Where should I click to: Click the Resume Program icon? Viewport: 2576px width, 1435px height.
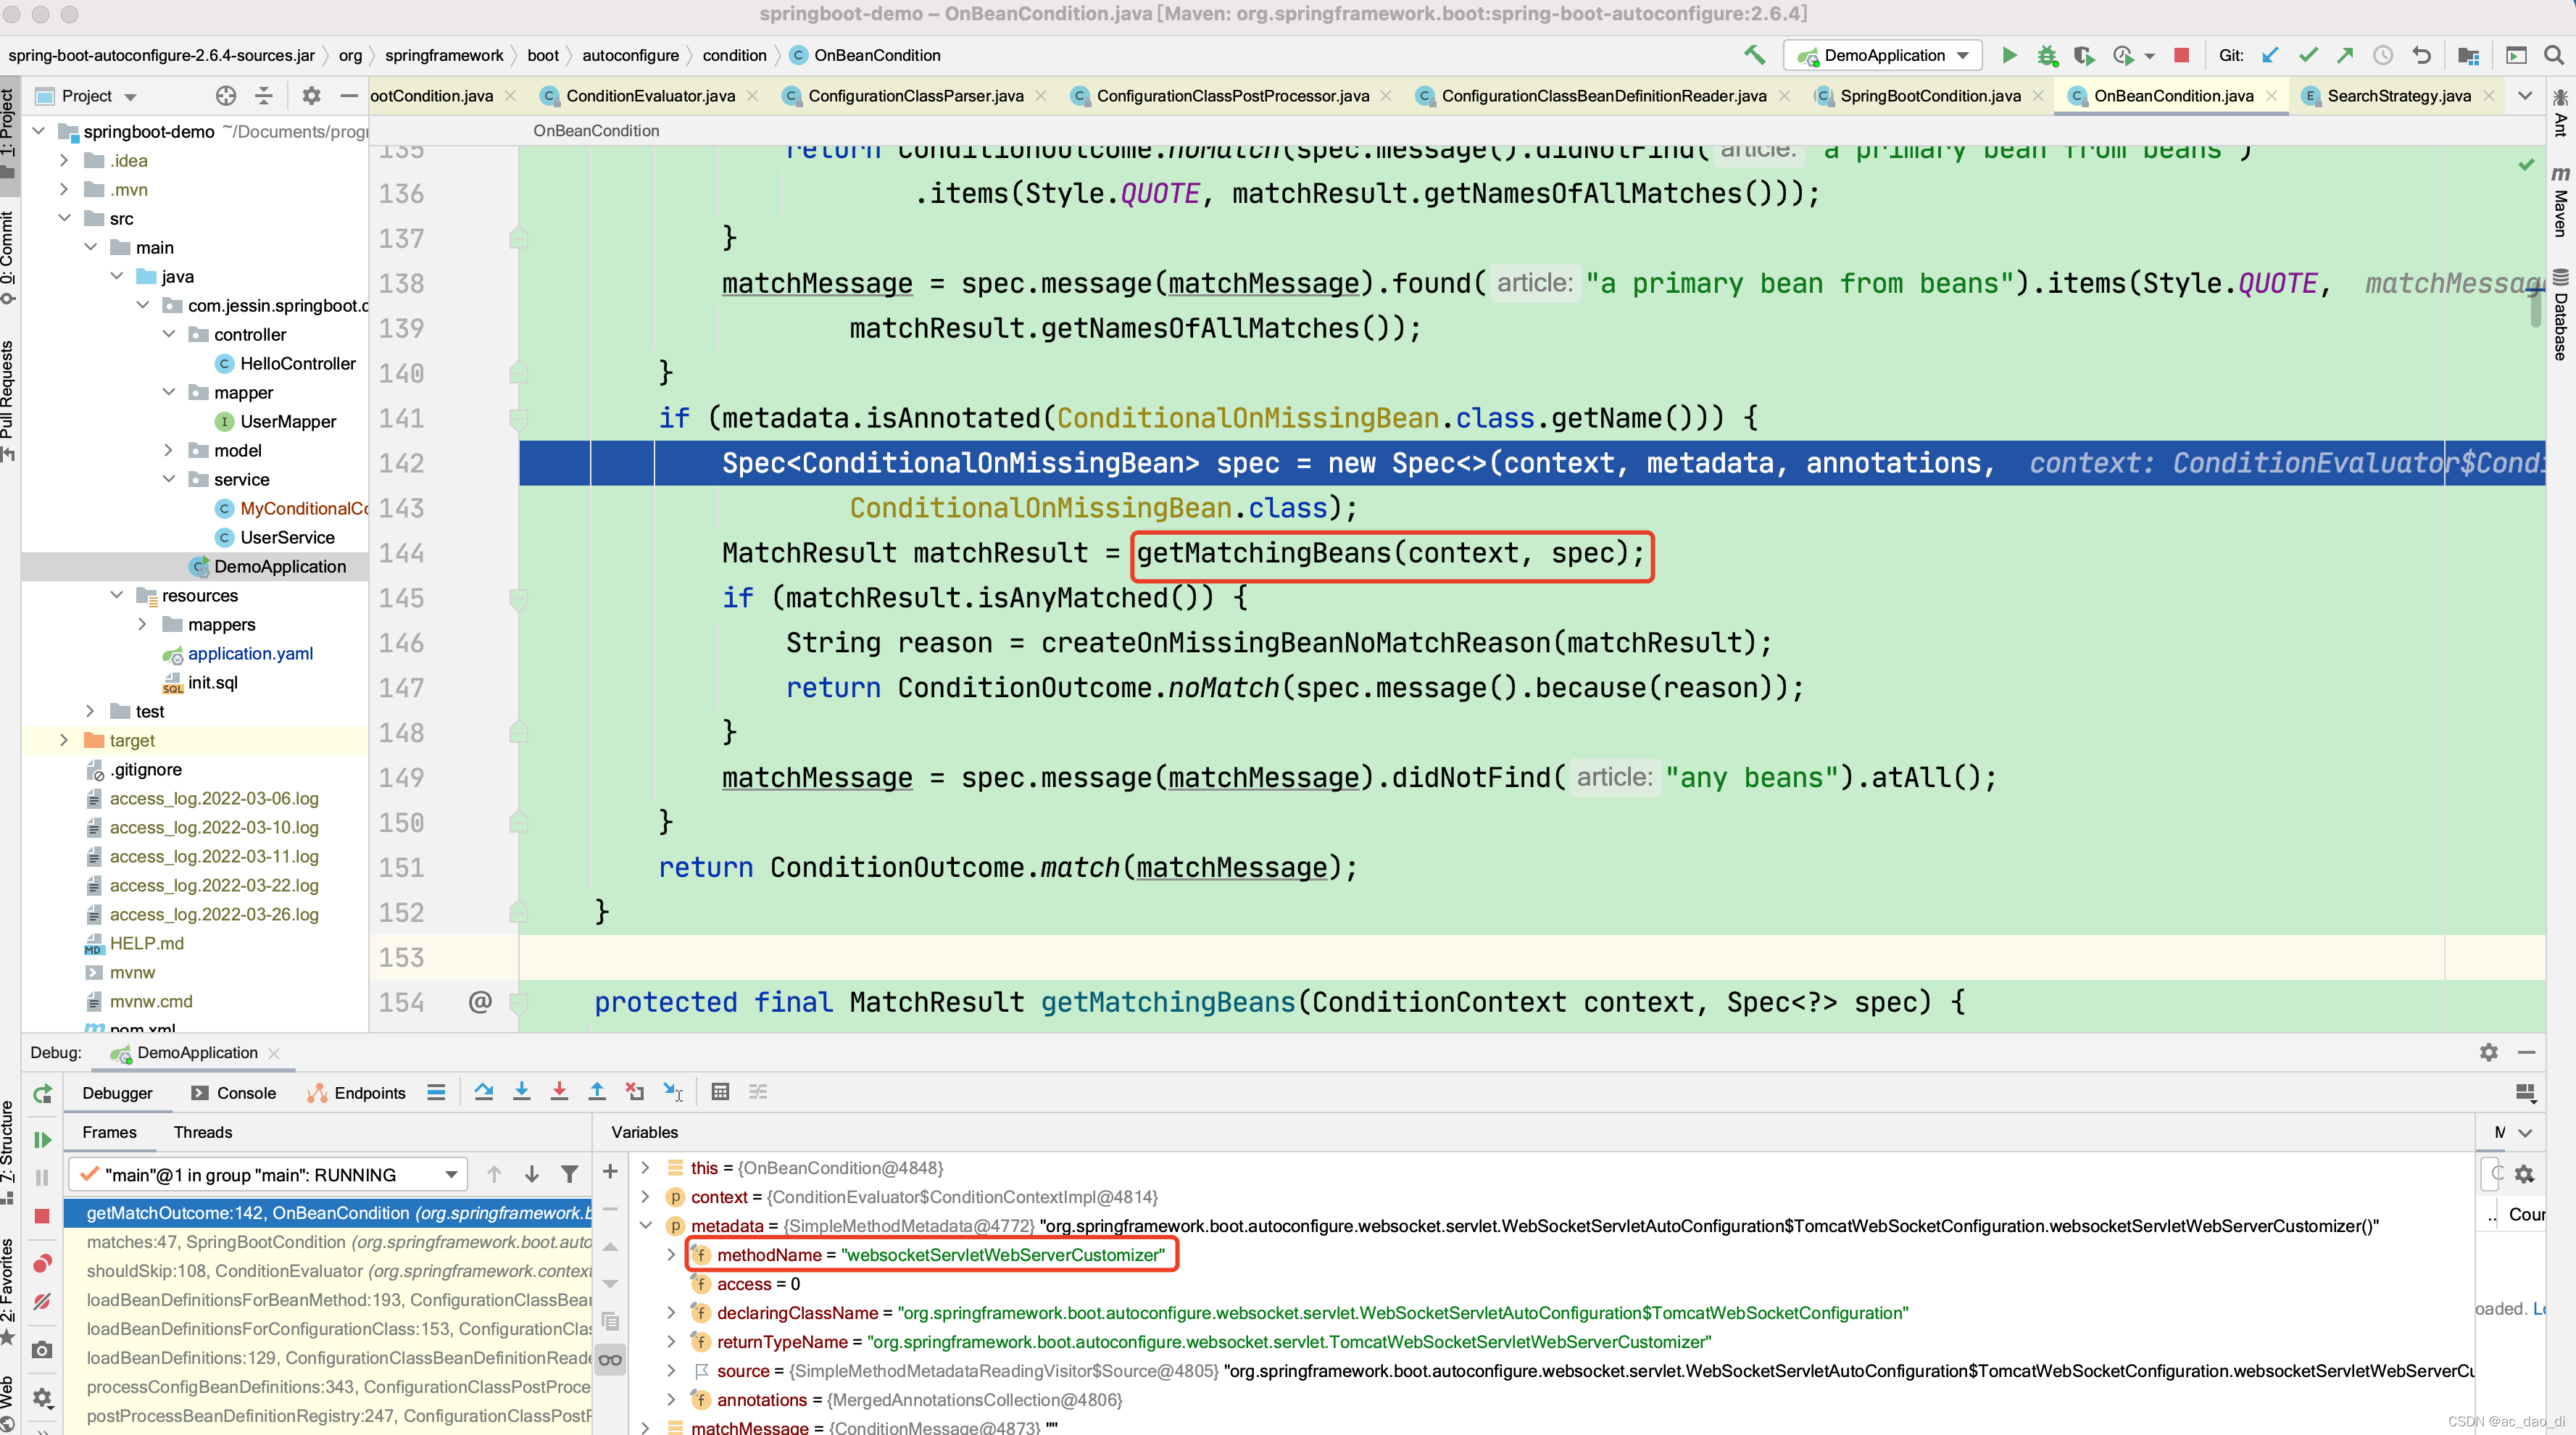point(42,1140)
